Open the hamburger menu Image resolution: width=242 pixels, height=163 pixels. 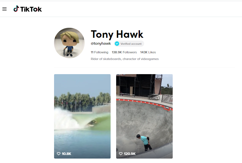[4, 9]
